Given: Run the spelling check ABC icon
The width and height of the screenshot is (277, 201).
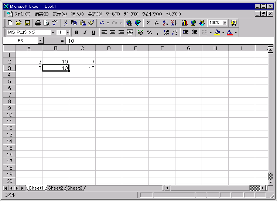Looking at the screenshot, I should tap(55, 23).
